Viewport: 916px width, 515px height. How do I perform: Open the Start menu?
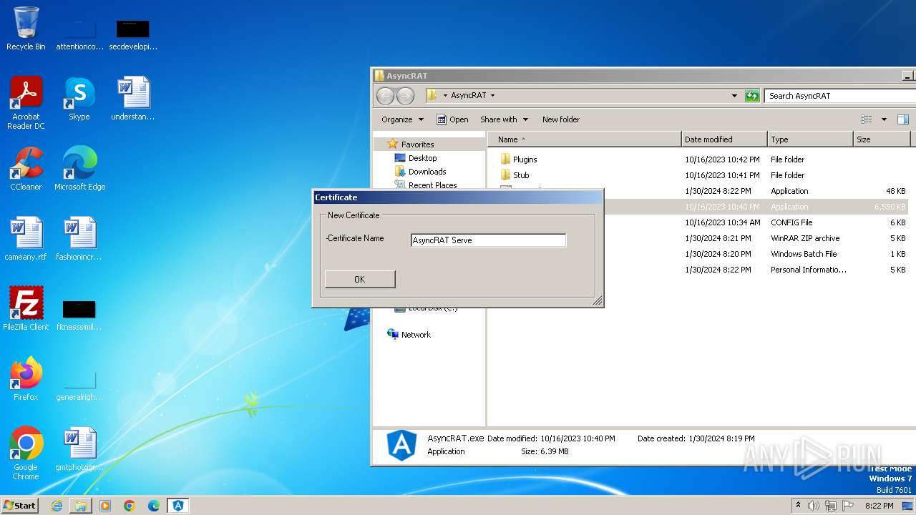click(20, 505)
